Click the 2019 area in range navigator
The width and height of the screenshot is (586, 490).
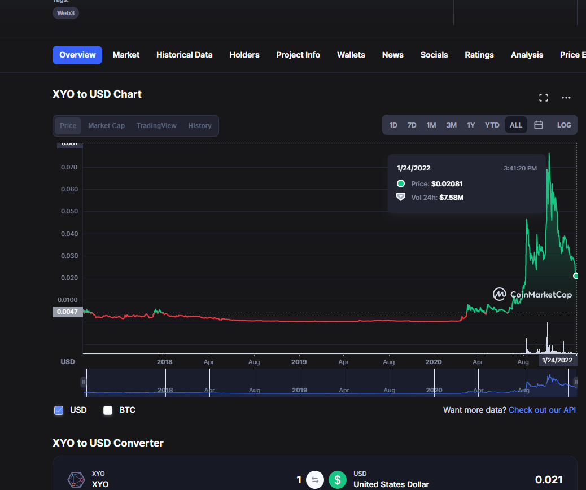tap(299, 390)
